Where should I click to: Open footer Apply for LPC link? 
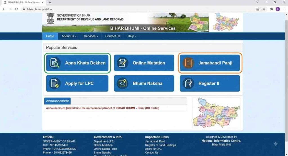coord(153,149)
